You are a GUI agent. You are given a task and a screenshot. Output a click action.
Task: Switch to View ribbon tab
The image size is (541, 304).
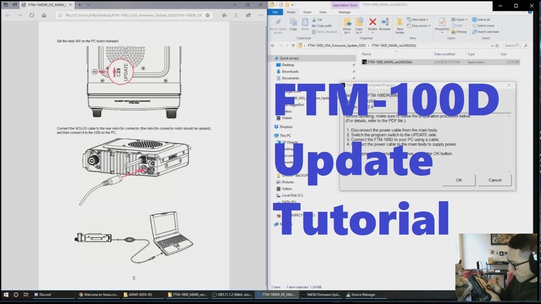323,12
